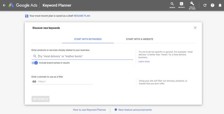Open the Search tool in the header
Viewport: 224px width, 114px height.
point(172,5)
